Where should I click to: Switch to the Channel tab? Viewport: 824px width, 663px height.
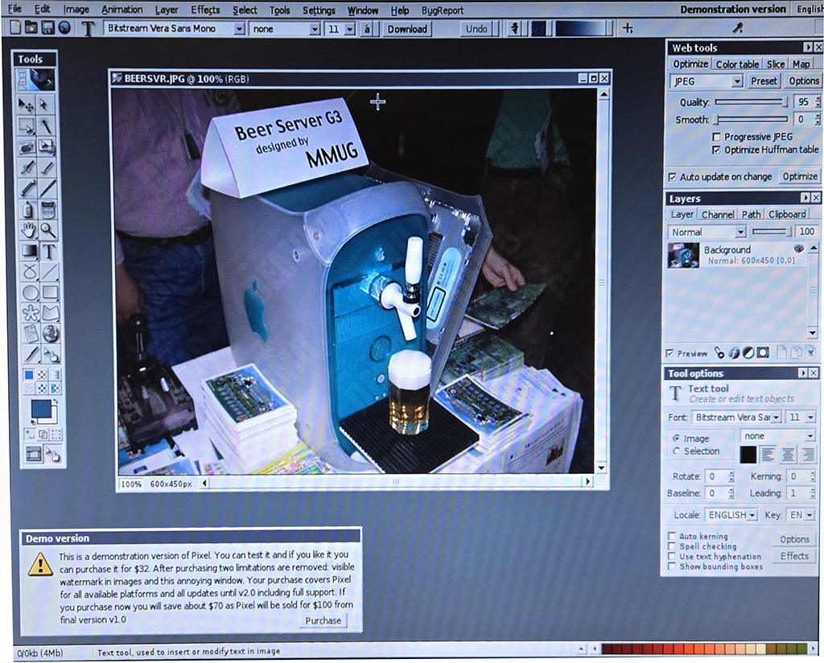pyautogui.click(x=717, y=214)
